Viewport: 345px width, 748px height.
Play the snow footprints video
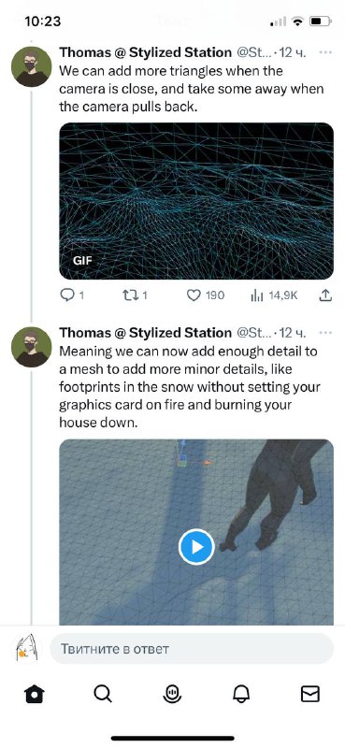point(196,547)
